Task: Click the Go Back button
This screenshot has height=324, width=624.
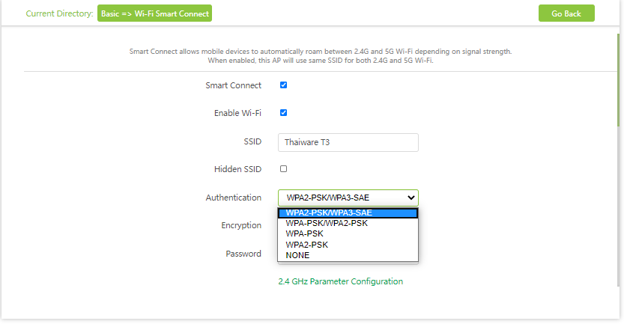Action: (x=566, y=13)
